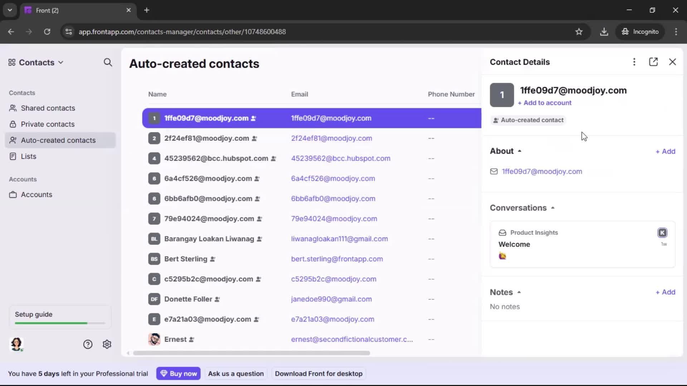Image resolution: width=687 pixels, height=386 pixels.
Task: Bookmark the page with the star icon
Action: pos(579,31)
